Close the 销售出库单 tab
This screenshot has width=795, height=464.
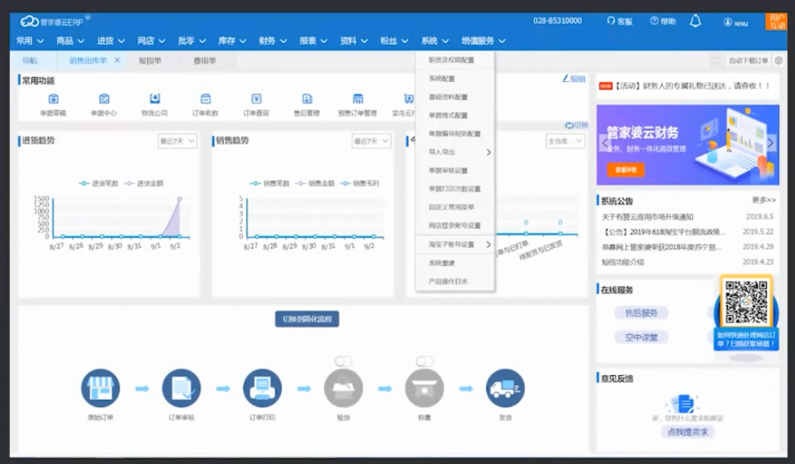tap(117, 60)
